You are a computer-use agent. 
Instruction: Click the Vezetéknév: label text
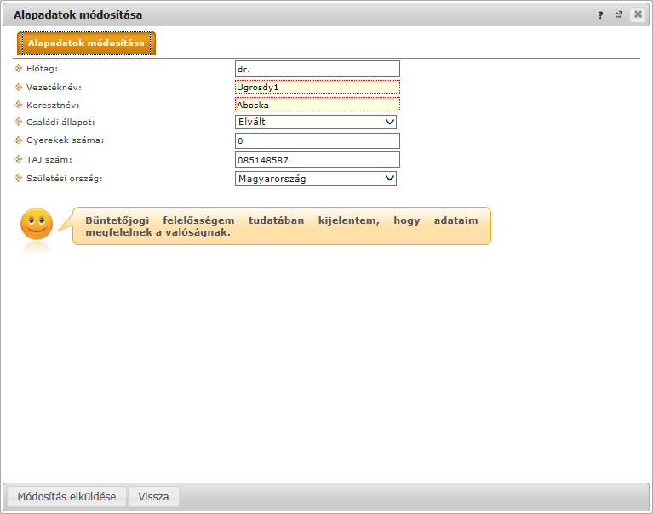(54, 87)
